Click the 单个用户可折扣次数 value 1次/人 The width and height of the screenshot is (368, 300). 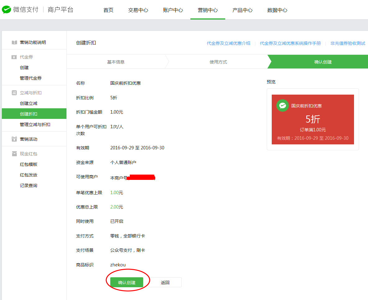(117, 127)
